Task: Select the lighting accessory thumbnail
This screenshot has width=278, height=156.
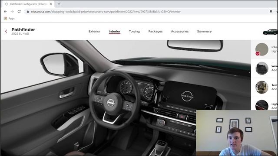Action: (x=261, y=105)
